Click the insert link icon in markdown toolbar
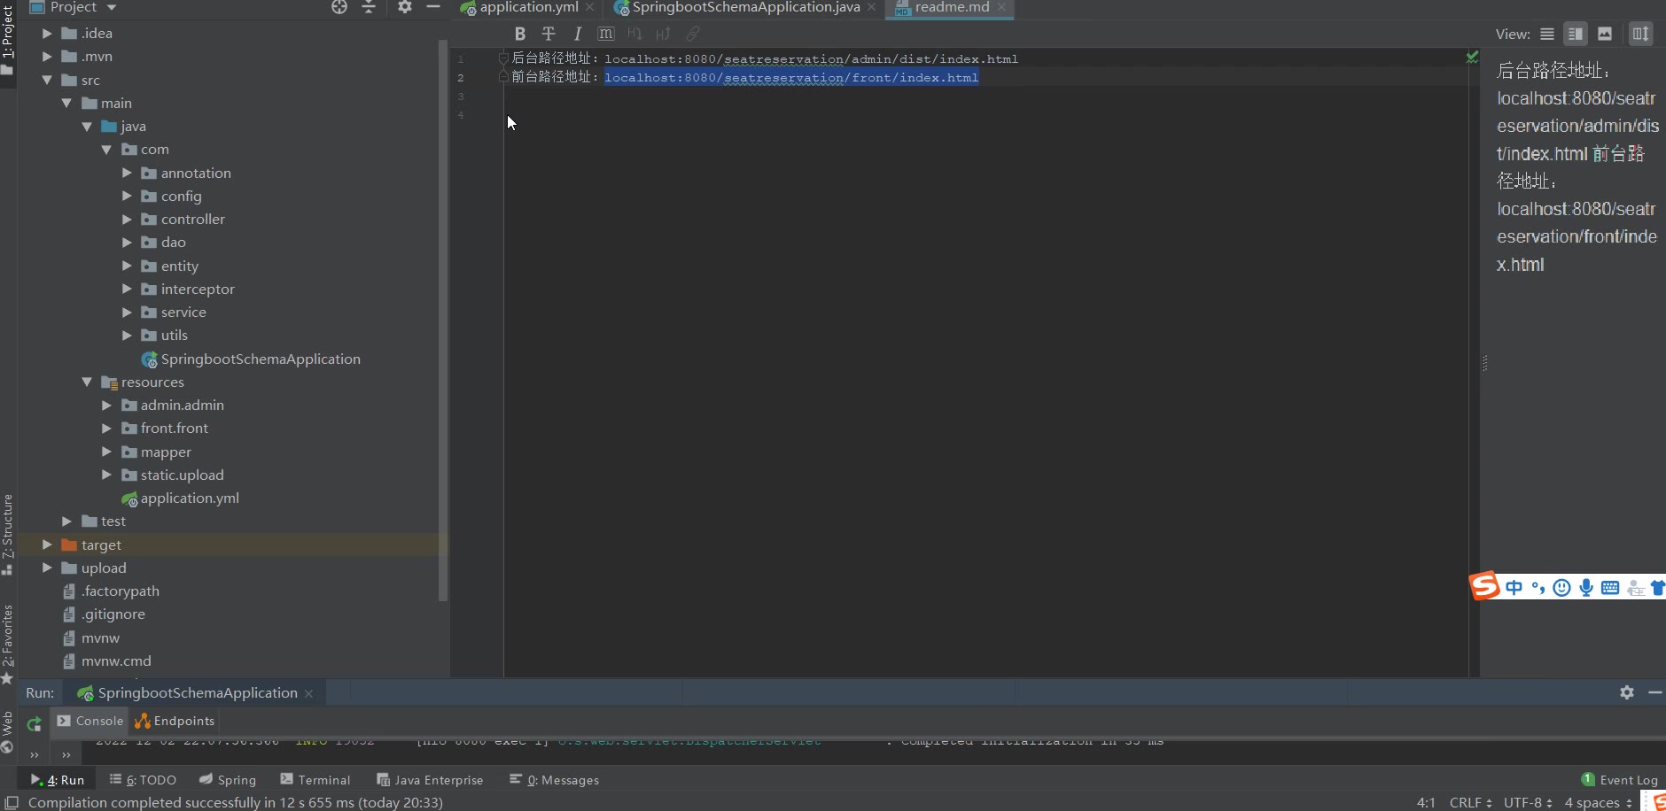Viewport: 1666px width, 811px height. [x=693, y=34]
